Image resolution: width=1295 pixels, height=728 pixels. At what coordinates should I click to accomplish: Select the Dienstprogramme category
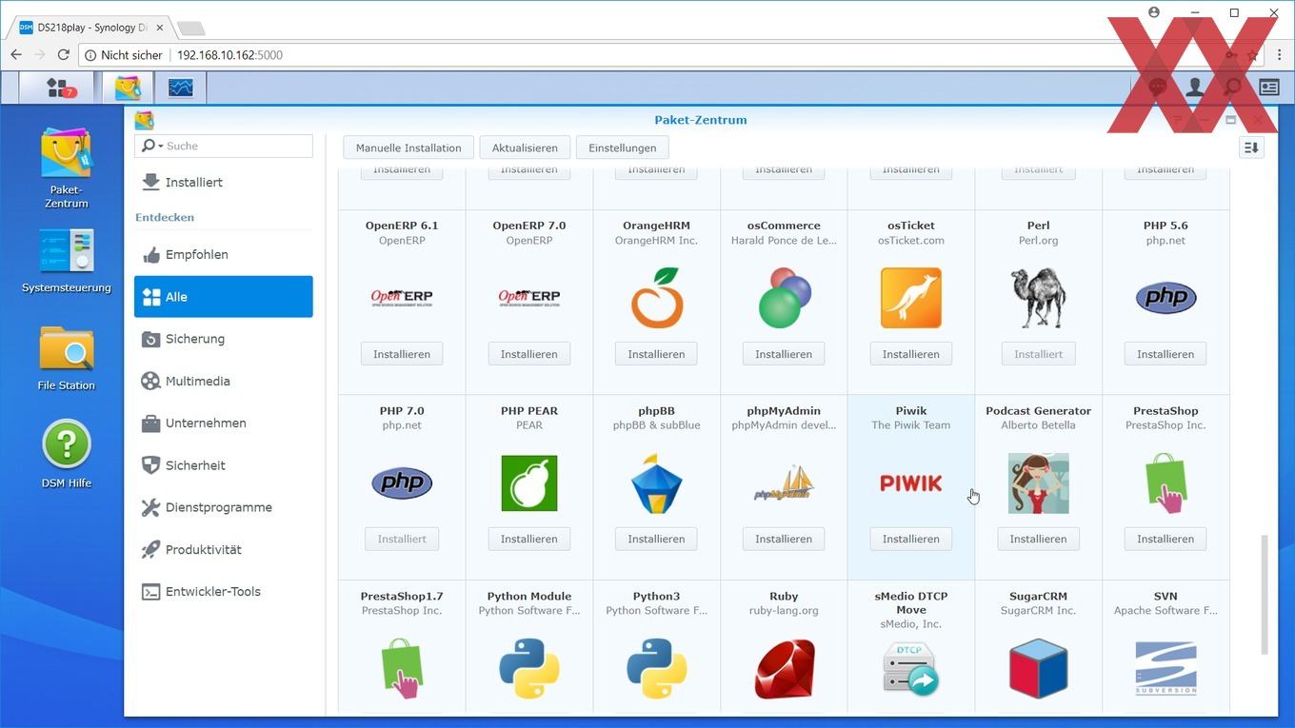coord(223,507)
